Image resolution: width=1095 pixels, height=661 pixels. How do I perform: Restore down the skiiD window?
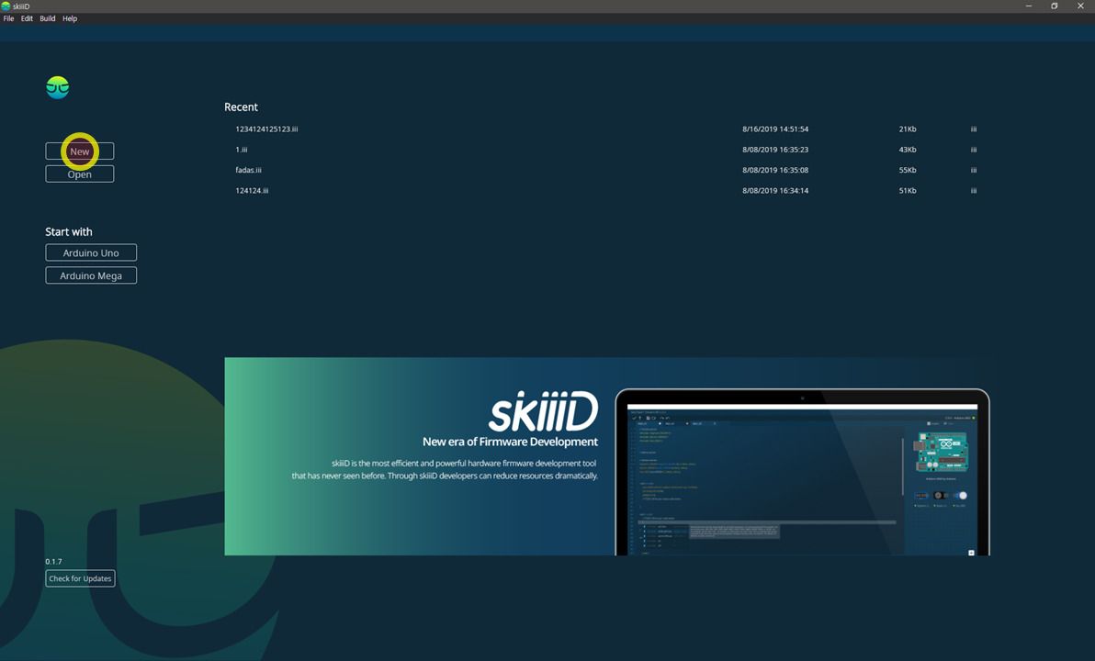click(x=1054, y=6)
